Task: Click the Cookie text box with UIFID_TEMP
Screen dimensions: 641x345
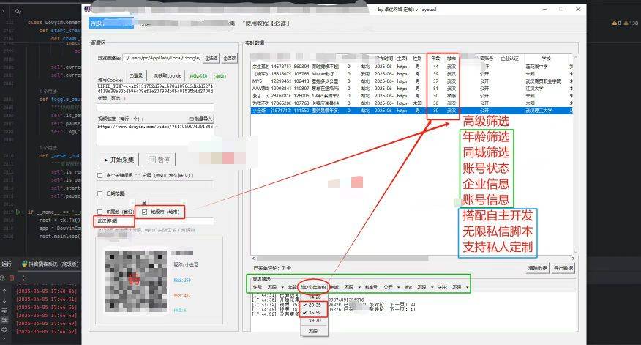Action: (155, 89)
